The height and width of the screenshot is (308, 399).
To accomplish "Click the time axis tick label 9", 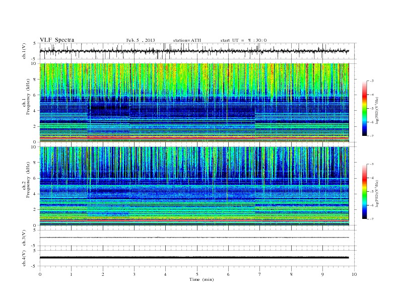I will coord(322,274).
